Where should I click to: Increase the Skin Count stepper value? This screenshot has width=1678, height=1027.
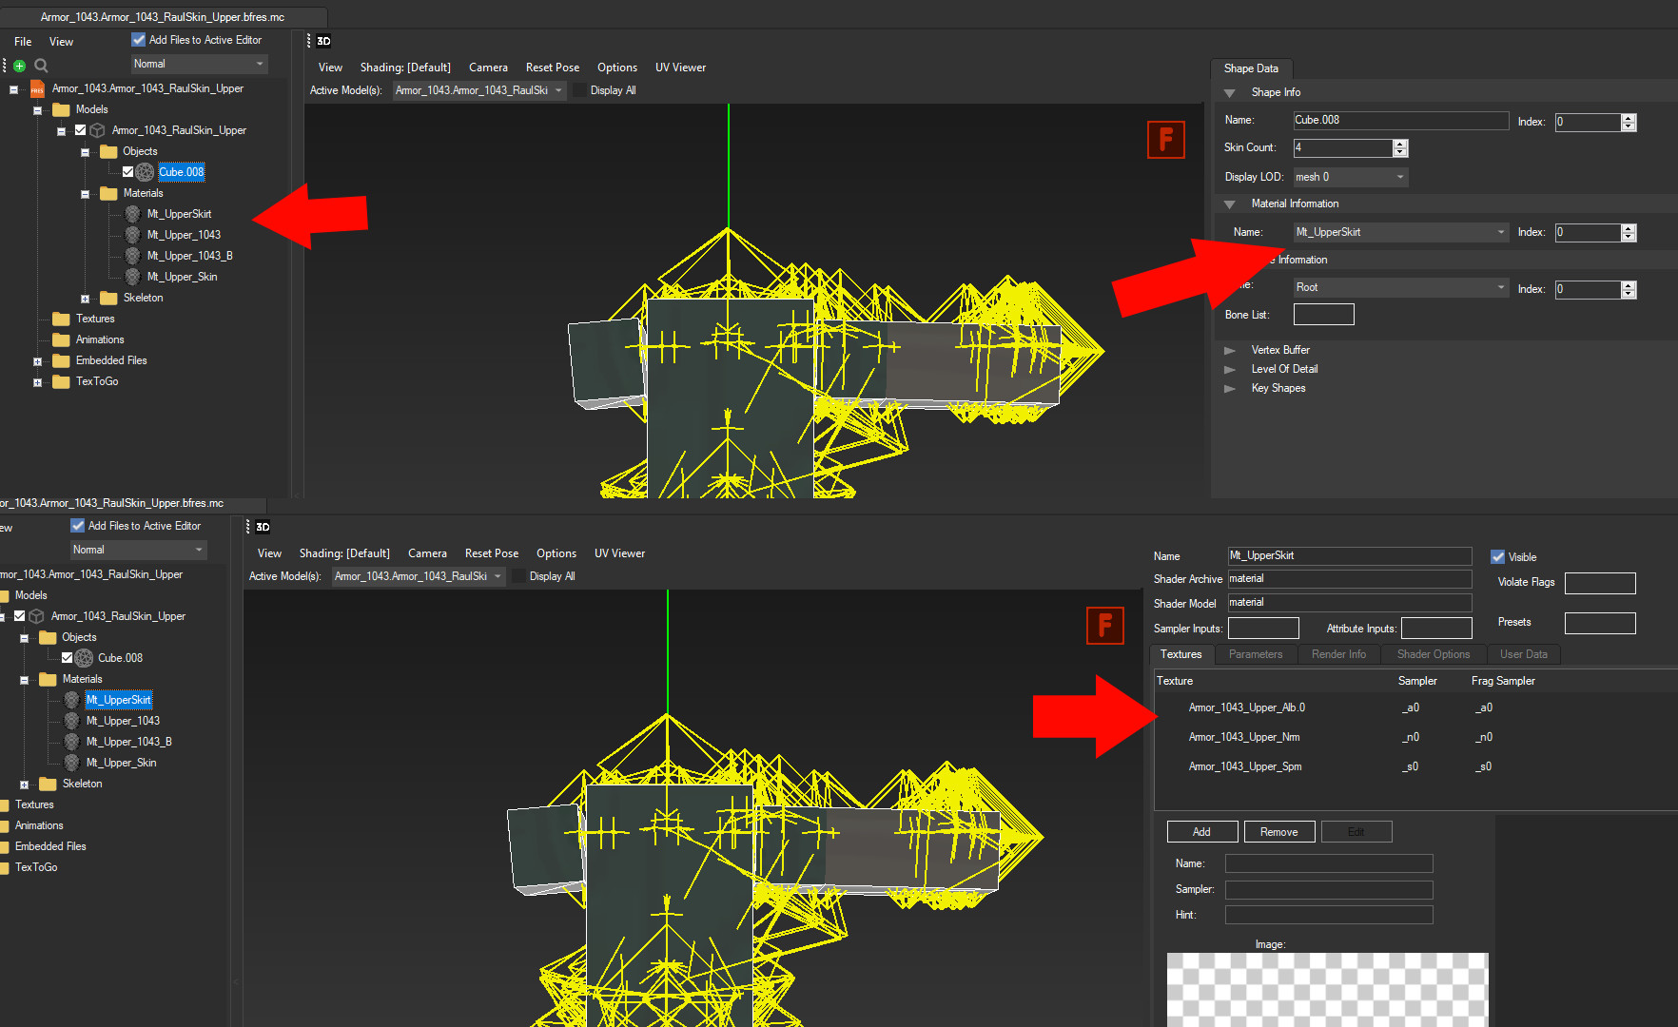point(1399,144)
